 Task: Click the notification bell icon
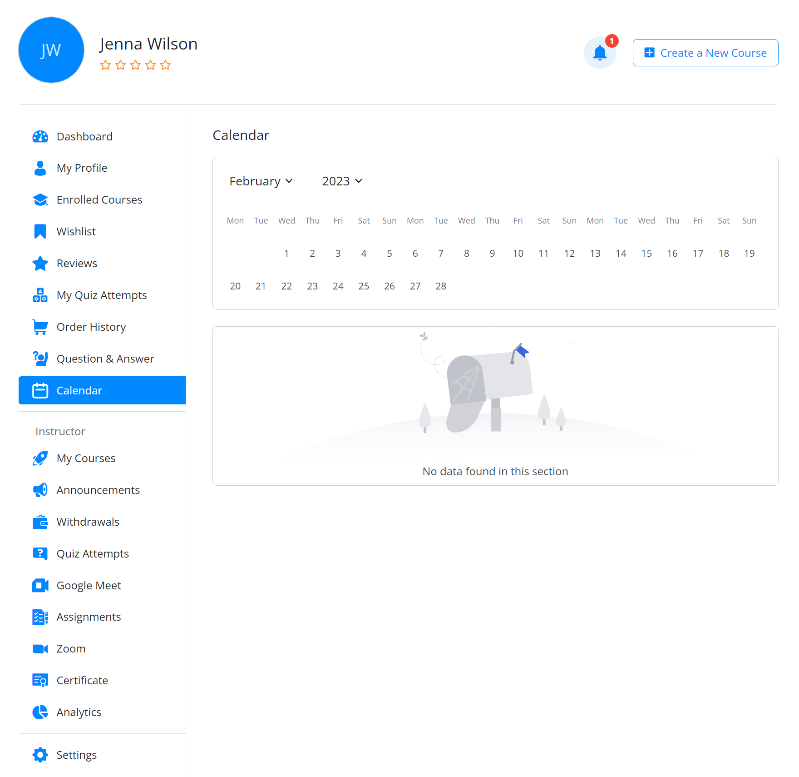coord(600,53)
